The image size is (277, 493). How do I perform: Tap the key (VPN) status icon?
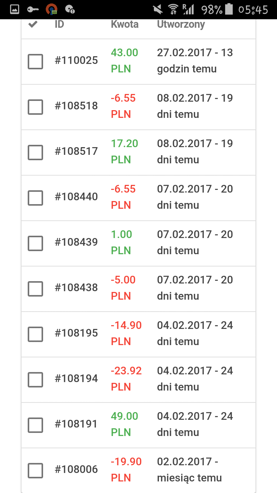click(33, 9)
